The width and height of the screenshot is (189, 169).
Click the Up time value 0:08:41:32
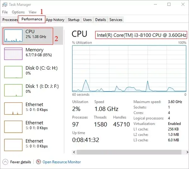[86, 140]
